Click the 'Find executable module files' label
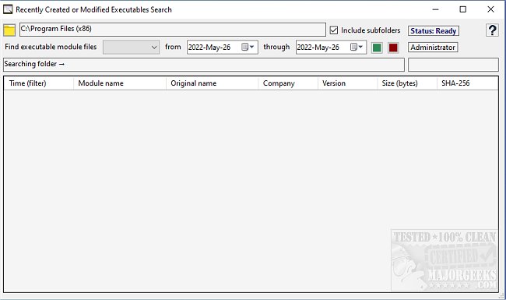The width and height of the screenshot is (506, 300). click(51, 48)
